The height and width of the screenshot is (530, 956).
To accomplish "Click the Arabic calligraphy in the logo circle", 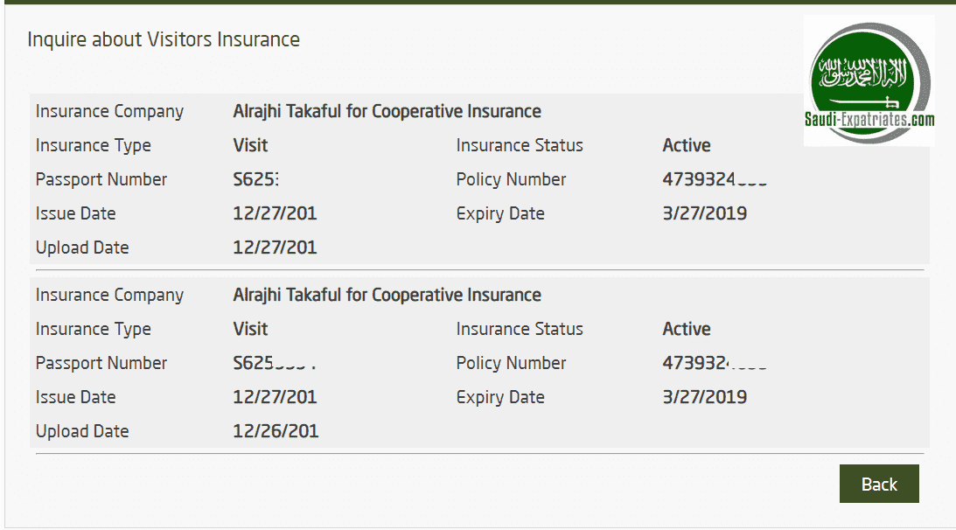I will tap(862, 70).
